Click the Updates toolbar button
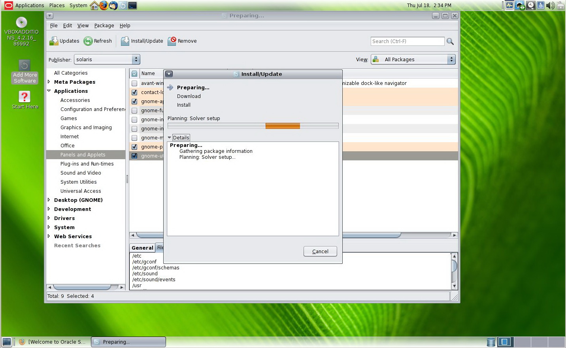This screenshot has width=566, height=348. (64, 41)
